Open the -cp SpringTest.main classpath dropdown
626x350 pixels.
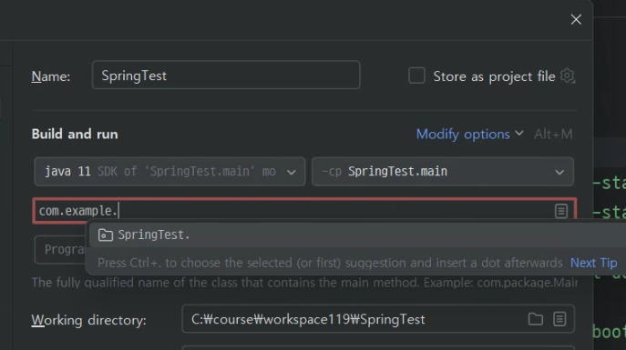[443, 172]
